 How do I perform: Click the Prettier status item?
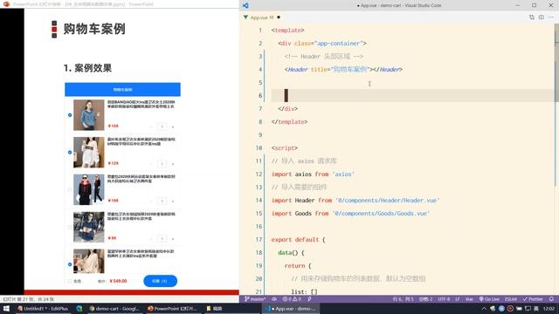[533, 299]
